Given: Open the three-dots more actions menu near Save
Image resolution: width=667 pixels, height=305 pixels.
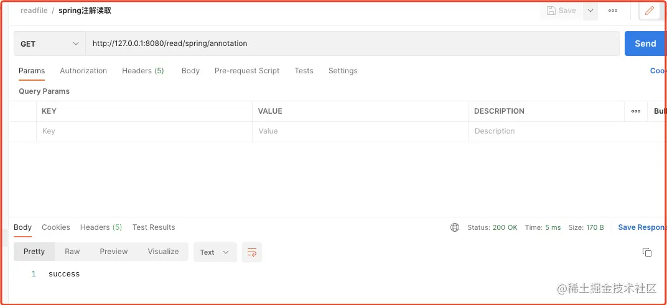Looking at the screenshot, I should tap(612, 11).
